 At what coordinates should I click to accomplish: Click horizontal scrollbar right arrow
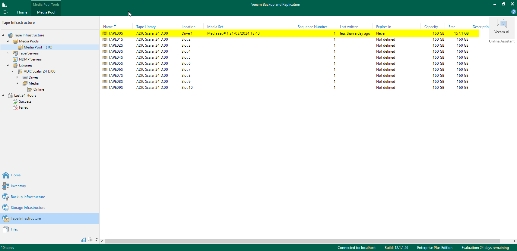[514, 241]
